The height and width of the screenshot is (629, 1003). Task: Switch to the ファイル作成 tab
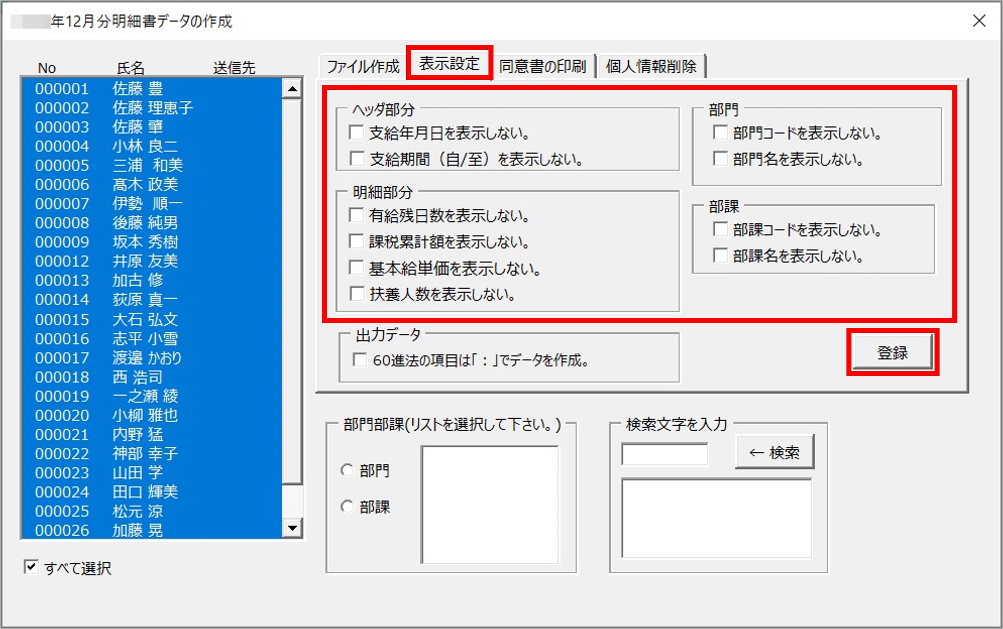[364, 65]
